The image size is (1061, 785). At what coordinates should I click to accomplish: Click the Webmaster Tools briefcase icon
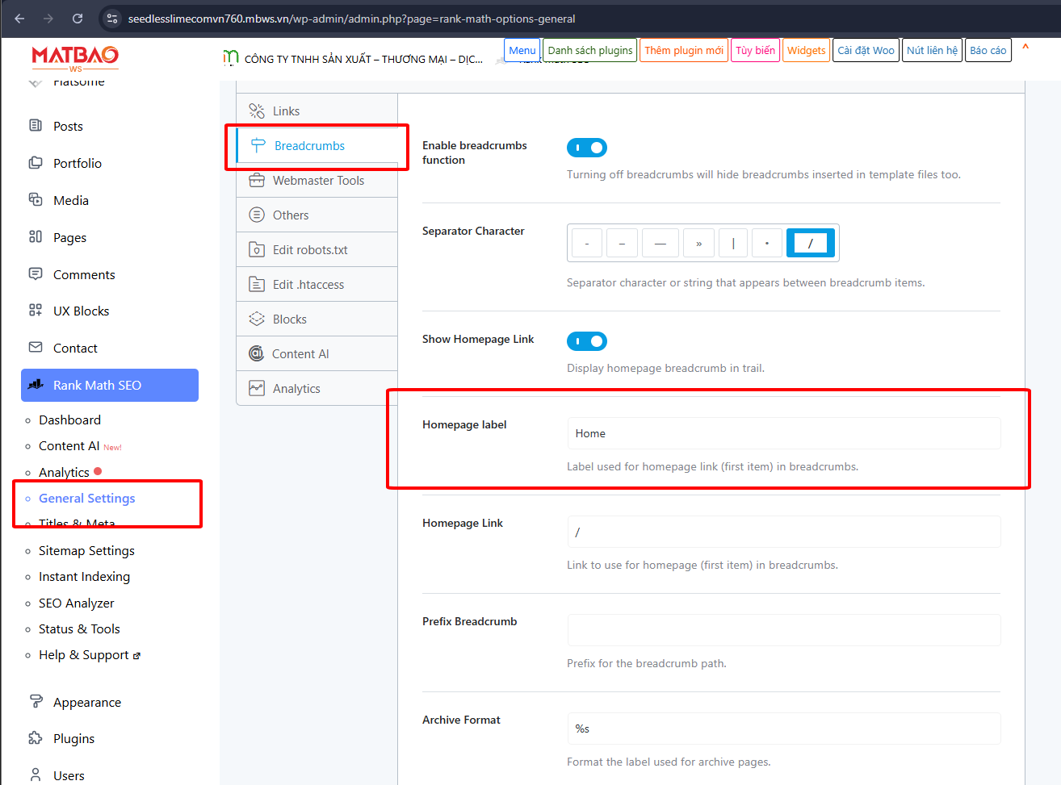click(257, 181)
